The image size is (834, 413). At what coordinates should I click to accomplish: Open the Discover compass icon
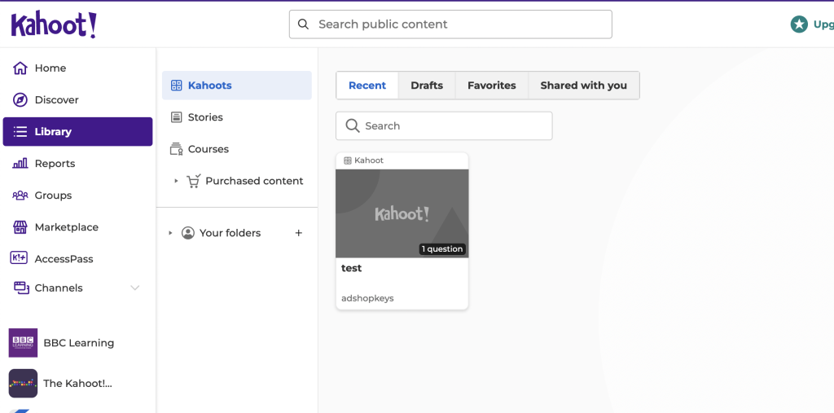pos(20,100)
